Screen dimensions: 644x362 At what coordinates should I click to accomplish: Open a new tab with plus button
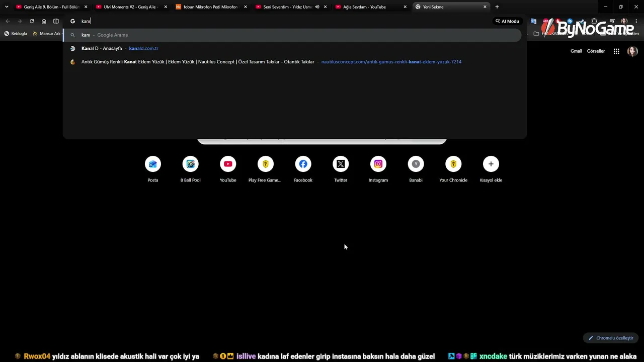(497, 7)
